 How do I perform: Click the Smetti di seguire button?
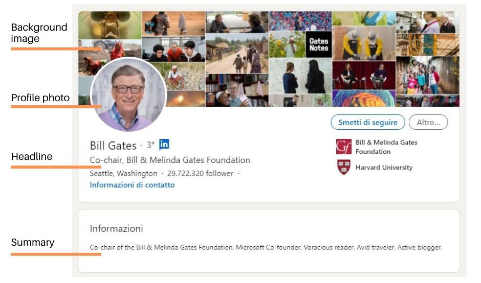tap(367, 123)
